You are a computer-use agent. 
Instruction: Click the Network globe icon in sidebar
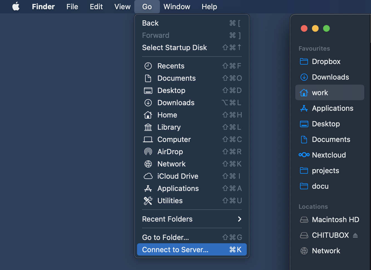[x=304, y=251]
